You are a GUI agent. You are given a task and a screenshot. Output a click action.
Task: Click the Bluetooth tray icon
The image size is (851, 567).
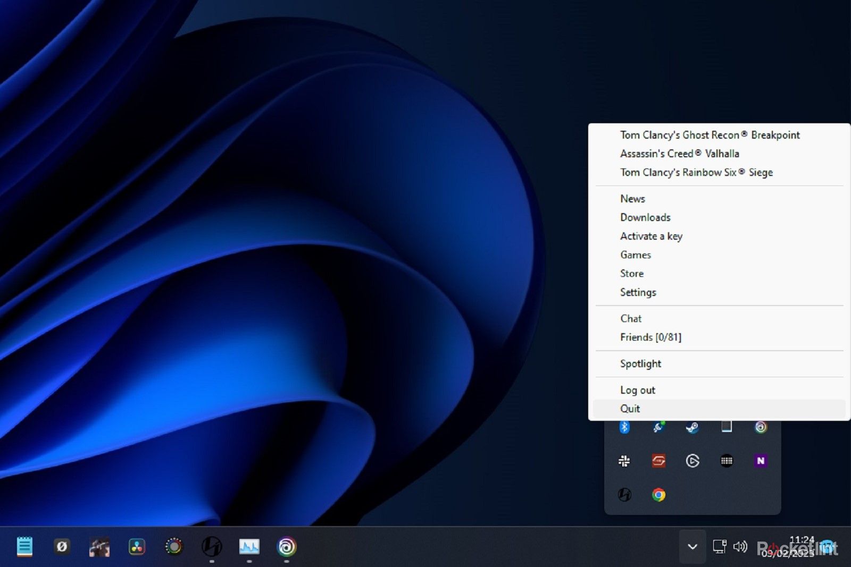point(624,427)
